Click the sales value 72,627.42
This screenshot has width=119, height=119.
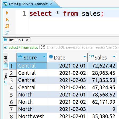coord(102,66)
